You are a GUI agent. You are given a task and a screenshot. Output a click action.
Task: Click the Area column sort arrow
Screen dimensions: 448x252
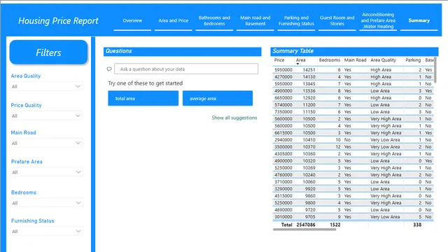[x=297, y=64]
